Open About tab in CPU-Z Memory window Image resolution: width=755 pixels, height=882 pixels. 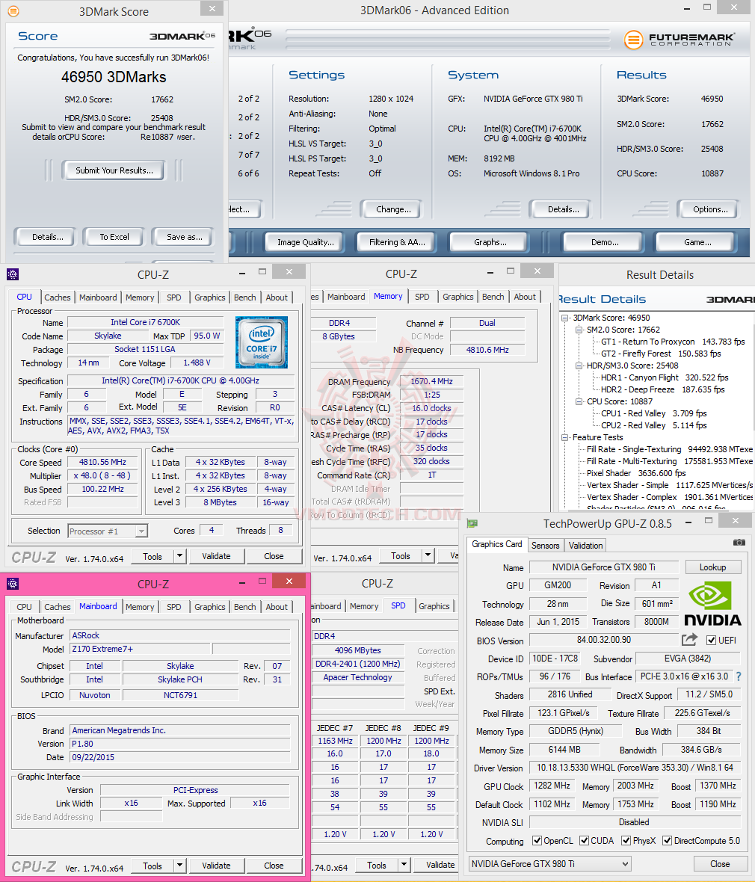[x=524, y=297]
